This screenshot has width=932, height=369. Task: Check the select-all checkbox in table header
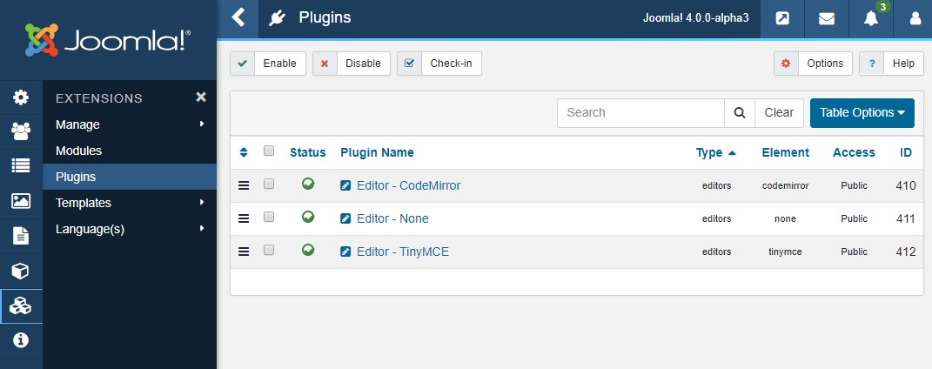pos(269,151)
